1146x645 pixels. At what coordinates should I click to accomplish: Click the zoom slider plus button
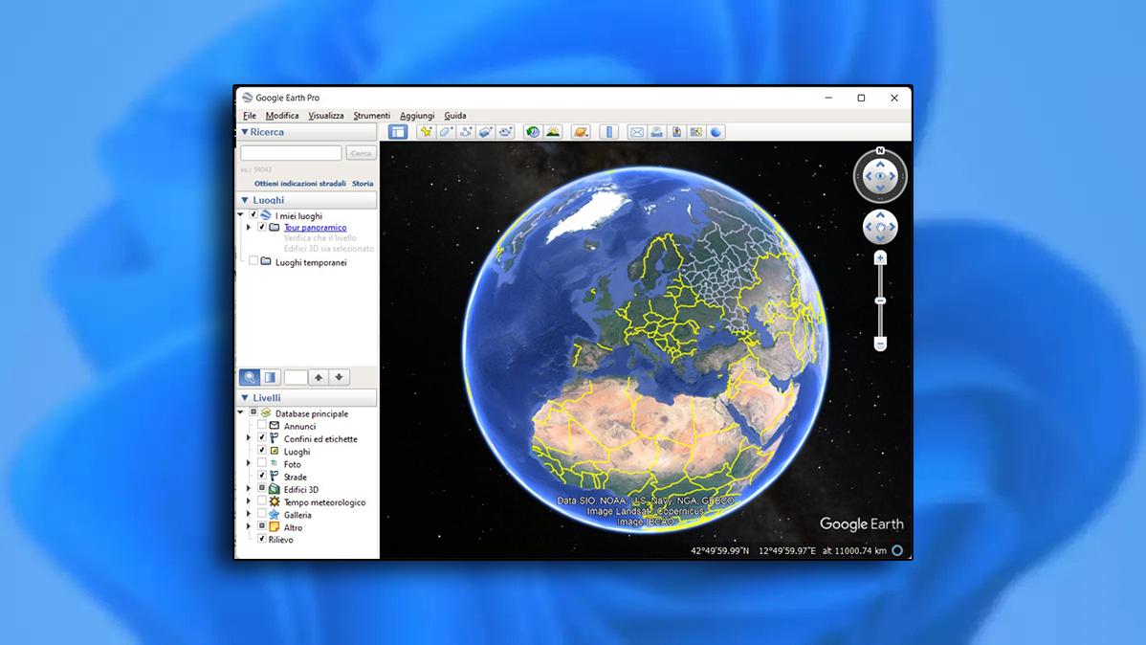[880, 258]
